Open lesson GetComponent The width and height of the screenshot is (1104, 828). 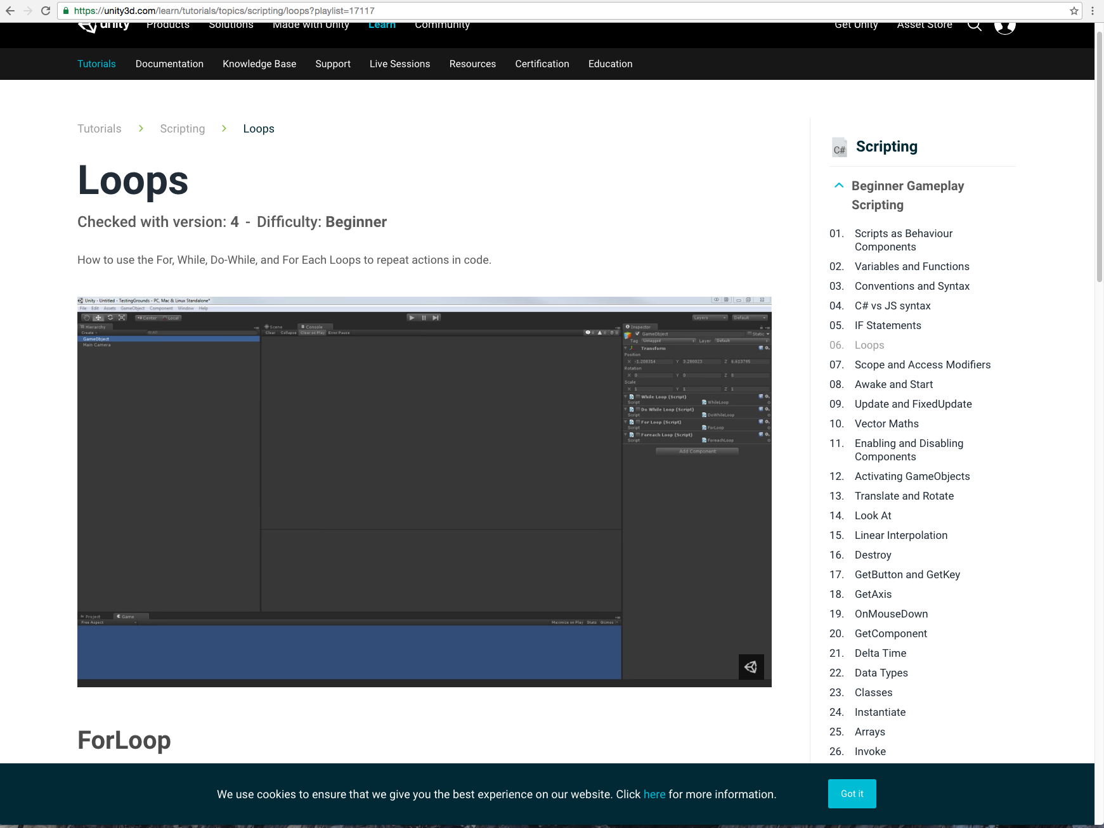[x=891, y=634]
